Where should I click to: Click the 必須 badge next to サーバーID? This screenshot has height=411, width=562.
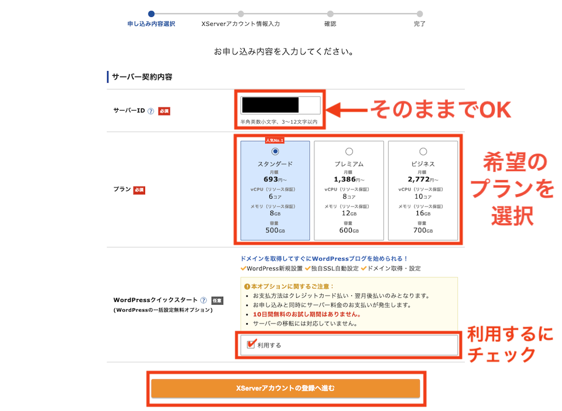pos(163,111)
